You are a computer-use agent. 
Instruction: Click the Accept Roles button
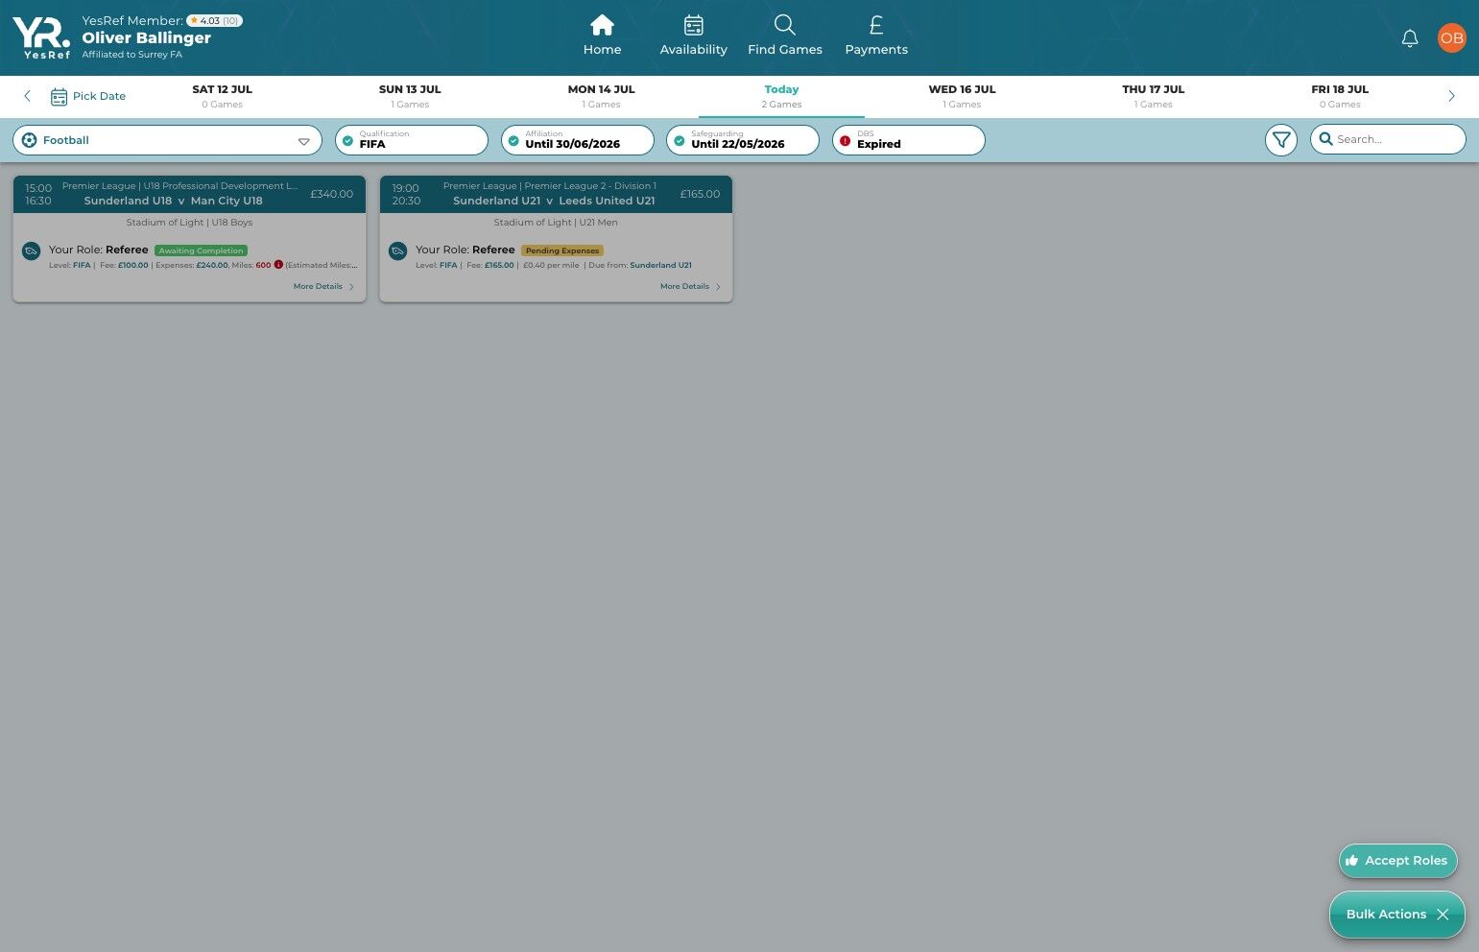(1397, 861)
